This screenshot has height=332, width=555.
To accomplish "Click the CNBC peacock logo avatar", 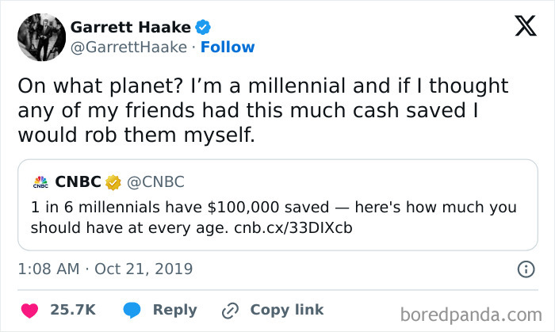I will click(40, 182).
